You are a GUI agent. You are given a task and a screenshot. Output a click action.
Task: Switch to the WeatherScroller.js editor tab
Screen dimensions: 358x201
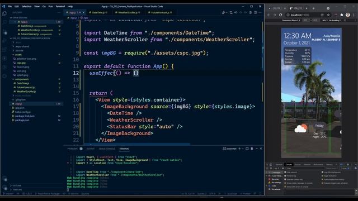coord(128,12)
